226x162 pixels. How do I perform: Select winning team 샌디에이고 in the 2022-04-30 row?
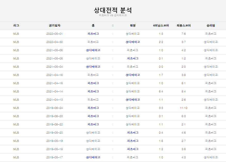click(211, 42)
